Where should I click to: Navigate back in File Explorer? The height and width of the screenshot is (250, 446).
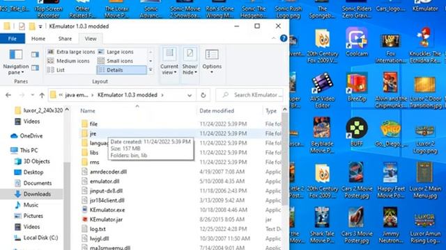8,95
